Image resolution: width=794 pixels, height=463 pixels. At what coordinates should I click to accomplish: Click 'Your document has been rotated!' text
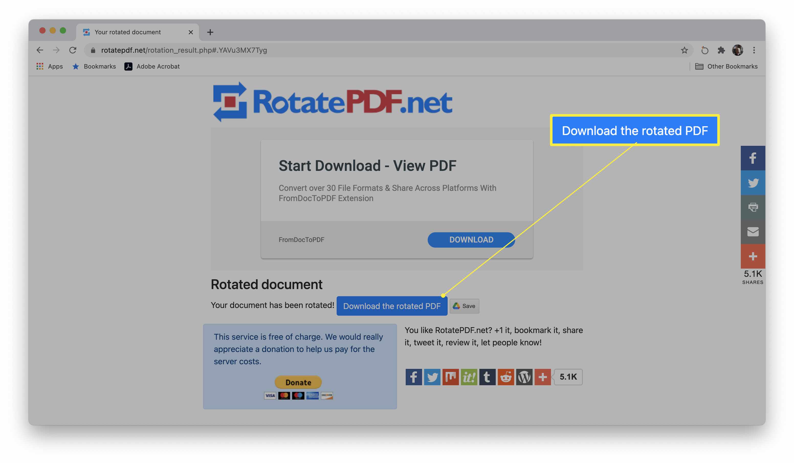coord(272,305)
